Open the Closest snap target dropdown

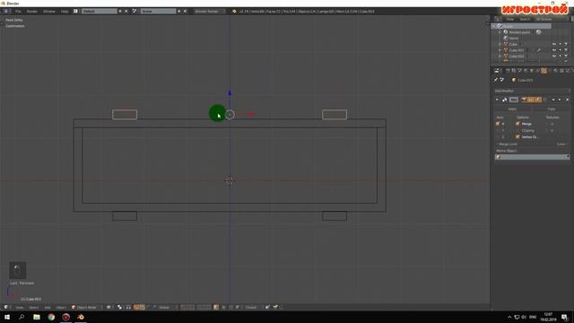pos(253,307)
